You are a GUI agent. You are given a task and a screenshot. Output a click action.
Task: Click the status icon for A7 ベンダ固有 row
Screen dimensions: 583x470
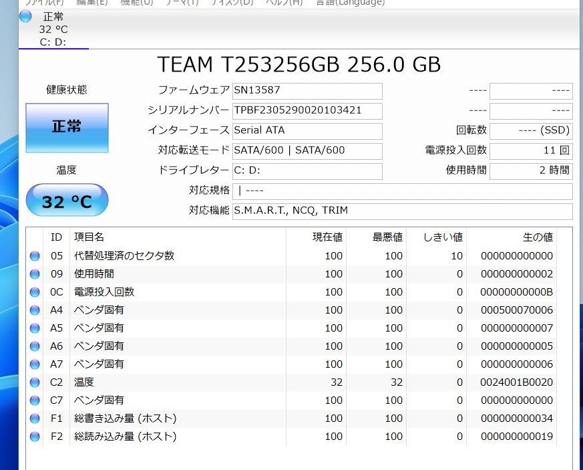click(35, 364)
